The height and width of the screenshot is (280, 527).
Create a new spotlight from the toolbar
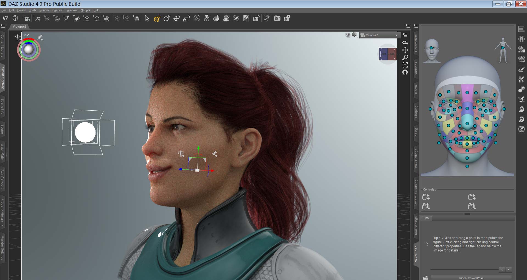(66, 18)
